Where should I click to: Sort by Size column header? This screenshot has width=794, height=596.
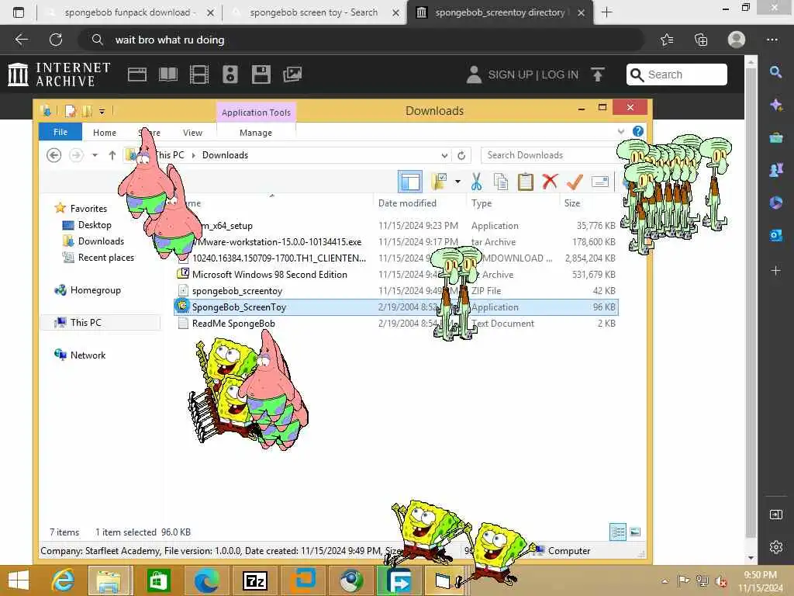coord(572,203)
